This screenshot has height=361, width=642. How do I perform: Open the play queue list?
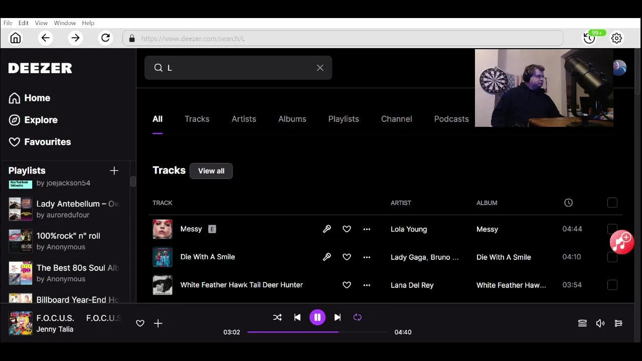point(582,323)
